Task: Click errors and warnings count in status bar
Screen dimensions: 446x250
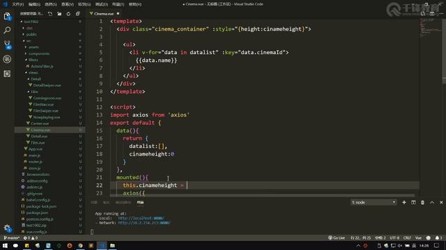Action: [31, 237]
